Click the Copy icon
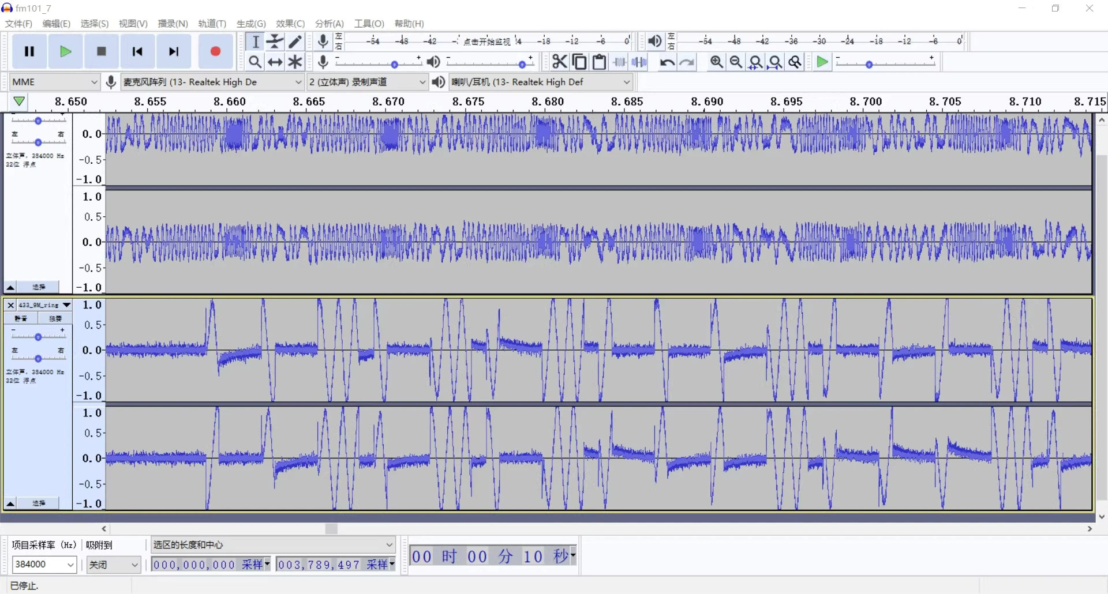 point(579,62)
